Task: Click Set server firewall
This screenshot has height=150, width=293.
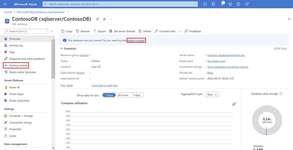Action: click(x=122, y=31)
